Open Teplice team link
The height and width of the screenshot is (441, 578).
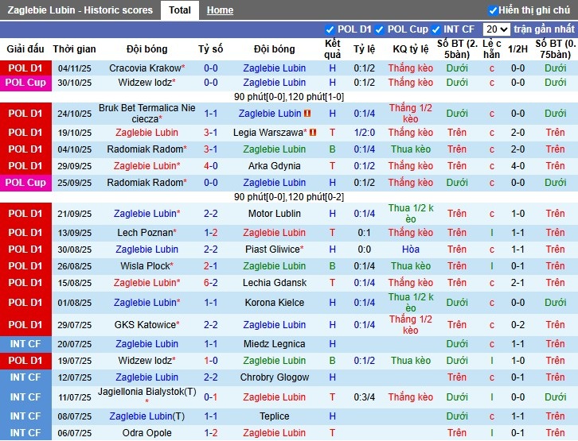(x=274, y=416)
